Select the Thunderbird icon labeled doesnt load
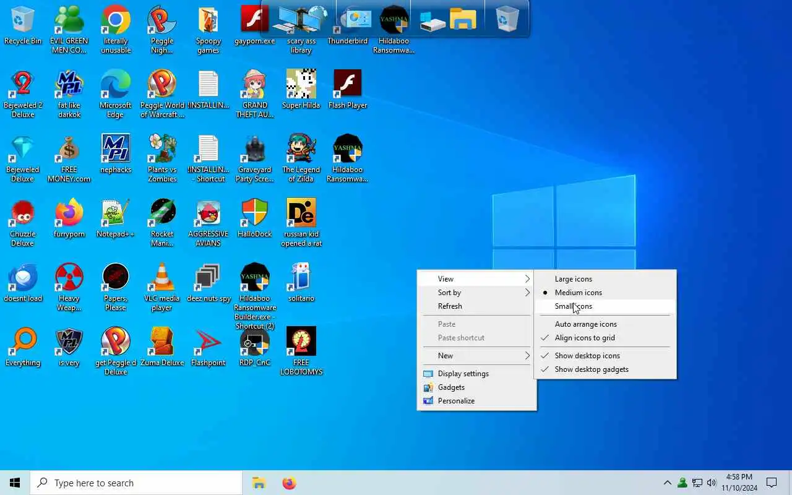 tap(23, 282)
